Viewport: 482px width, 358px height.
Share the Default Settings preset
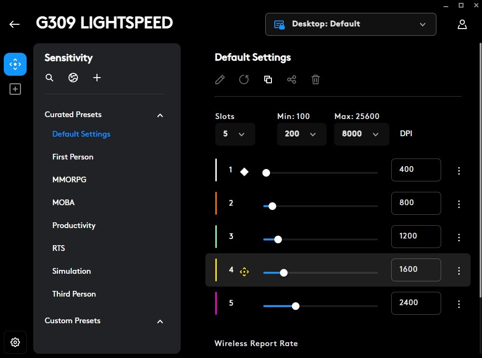[291, 80]
